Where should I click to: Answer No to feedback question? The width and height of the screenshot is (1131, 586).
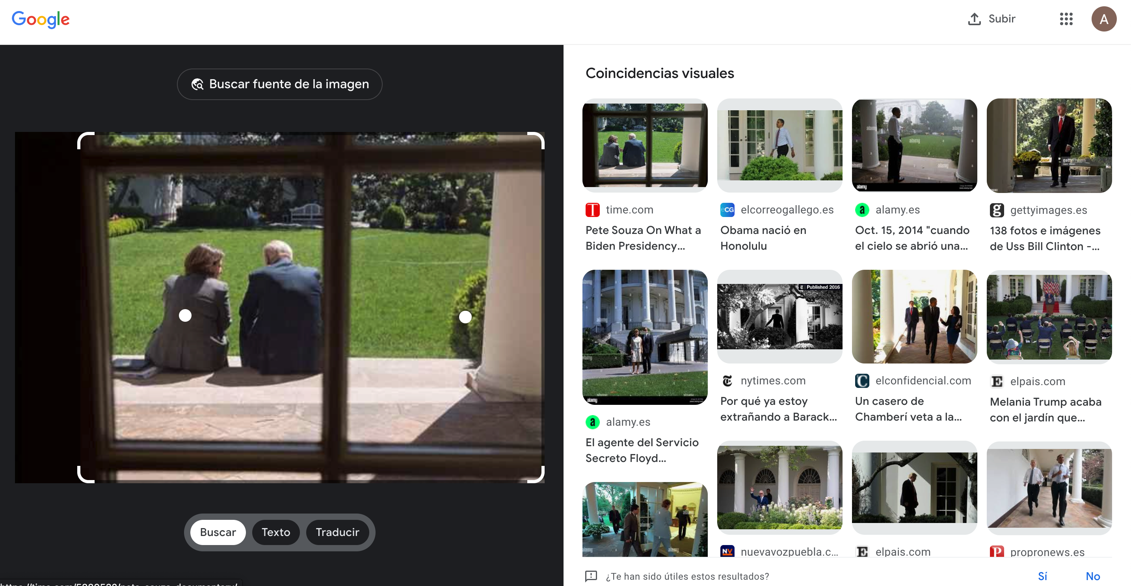1092,576
